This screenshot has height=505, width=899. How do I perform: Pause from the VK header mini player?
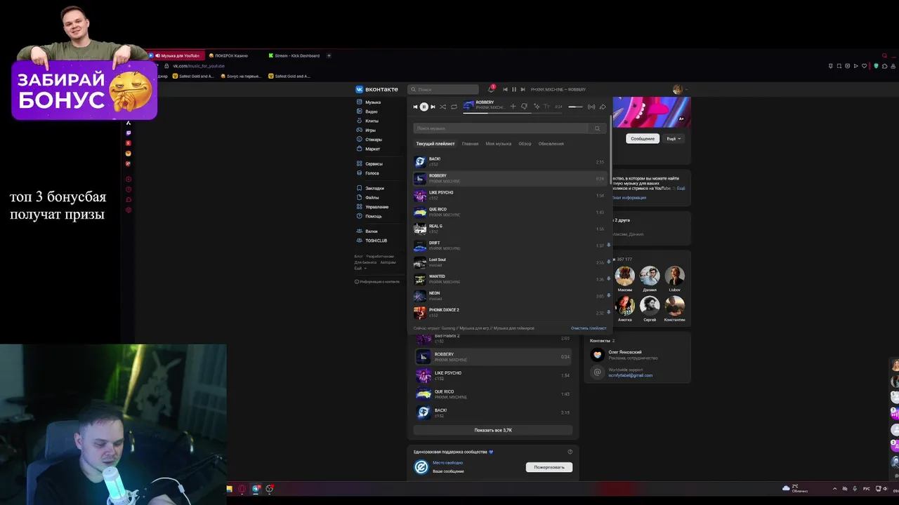tap(513, 89)
